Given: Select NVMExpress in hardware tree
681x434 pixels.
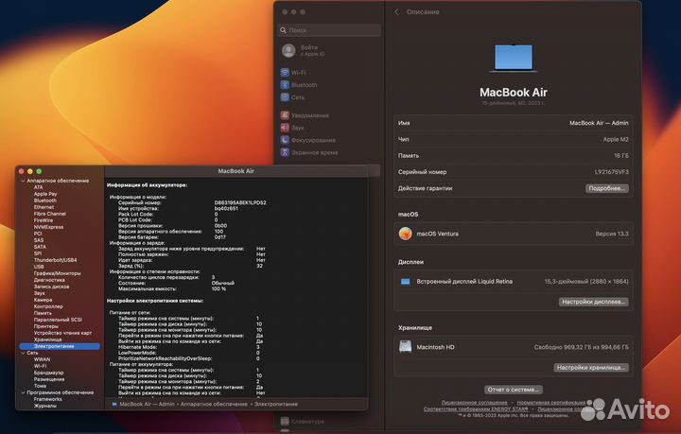Looking at the screenshot, I should pos(48,227).
